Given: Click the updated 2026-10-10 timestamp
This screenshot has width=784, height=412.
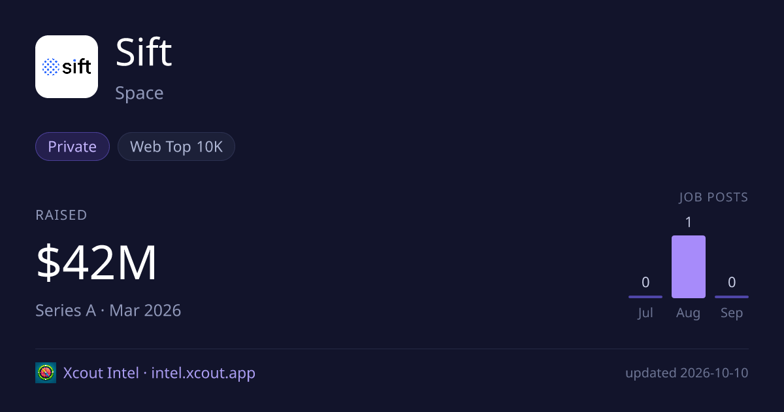Looking at the screenshot, I should click(x=687, y=373).
